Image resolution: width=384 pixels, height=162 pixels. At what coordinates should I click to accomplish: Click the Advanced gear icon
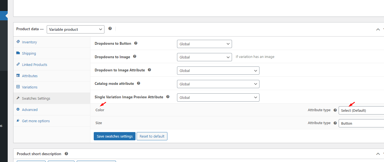18,109
